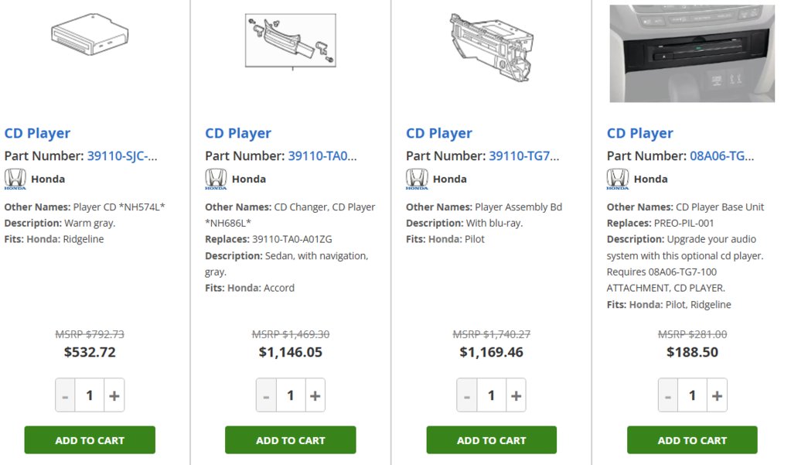Open CD Player title for Pilot blu-ray

(439, 133)
